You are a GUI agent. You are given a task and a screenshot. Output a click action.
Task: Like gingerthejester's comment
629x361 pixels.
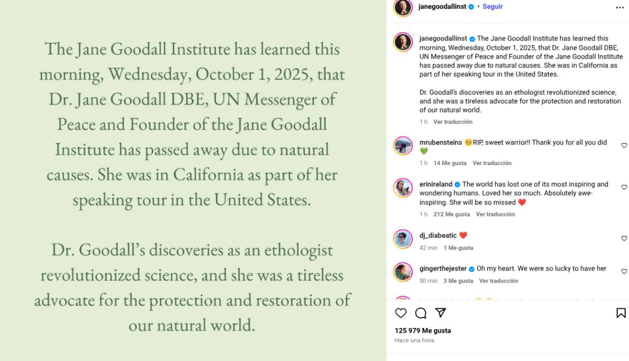pos(624,271)
